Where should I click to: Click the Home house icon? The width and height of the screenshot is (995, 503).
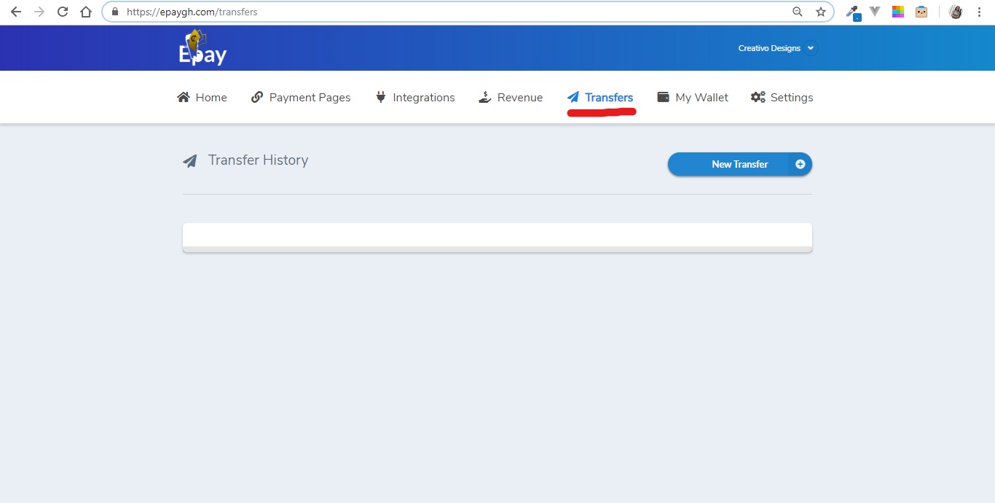(184, 97)
